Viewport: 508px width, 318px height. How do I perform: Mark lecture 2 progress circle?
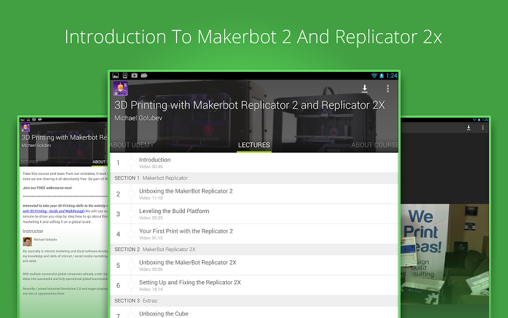coord(131,194)
